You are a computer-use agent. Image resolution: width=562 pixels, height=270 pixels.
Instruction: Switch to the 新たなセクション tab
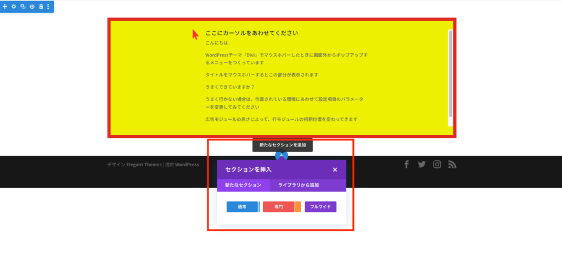click(x=243, y=185)
